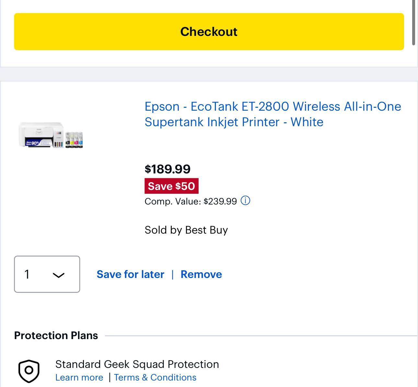
Task: Click the Sold by Best Buy label
Action: [186, 230]
